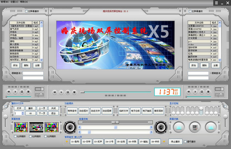Viewport: 231px width, 149px height.
Task: Stop the left audio player
Action: (28, 92)
